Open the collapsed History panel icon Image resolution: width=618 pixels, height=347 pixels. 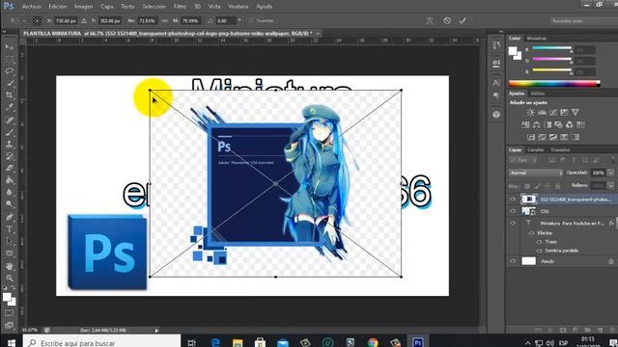[x=496, y=45]
